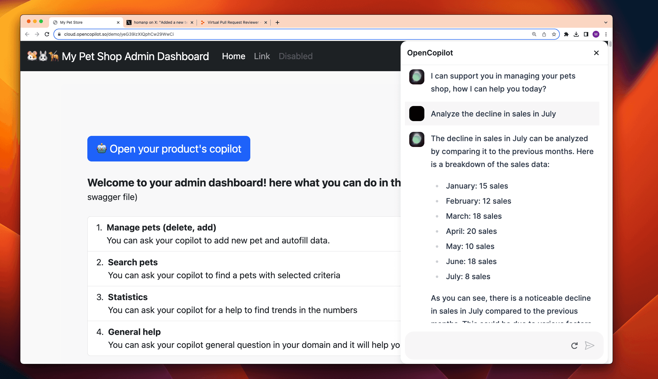658x379 pixels.
Task: Open a new browser tab
Action: coord(277,22)
